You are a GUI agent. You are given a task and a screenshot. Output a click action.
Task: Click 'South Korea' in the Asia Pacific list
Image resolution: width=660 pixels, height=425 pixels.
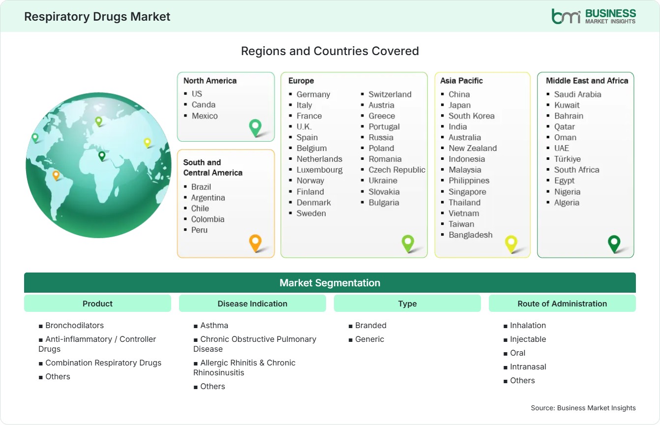472,116
